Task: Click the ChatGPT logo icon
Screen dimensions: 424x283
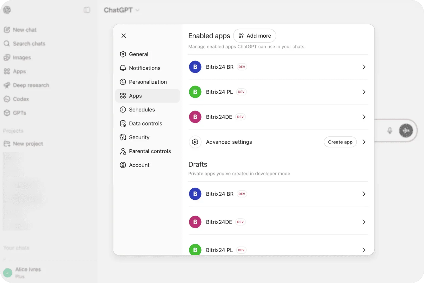Action: pyautogui.click(x=7, y=10)
